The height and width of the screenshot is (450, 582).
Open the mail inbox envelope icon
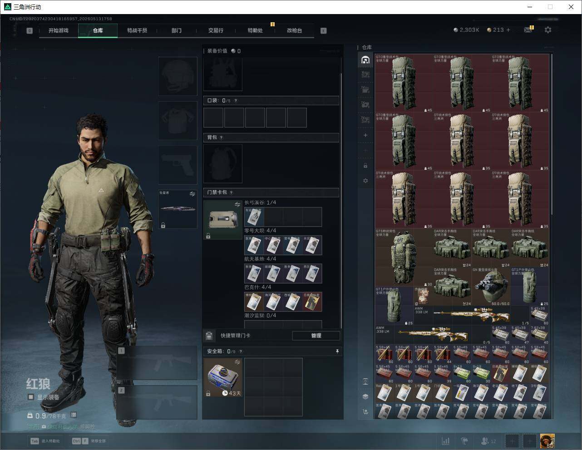point(528,30)
